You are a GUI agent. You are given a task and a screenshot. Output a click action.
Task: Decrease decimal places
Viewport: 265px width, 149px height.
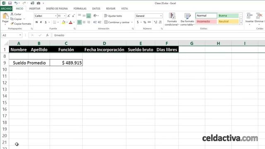[x=160, y=22]
